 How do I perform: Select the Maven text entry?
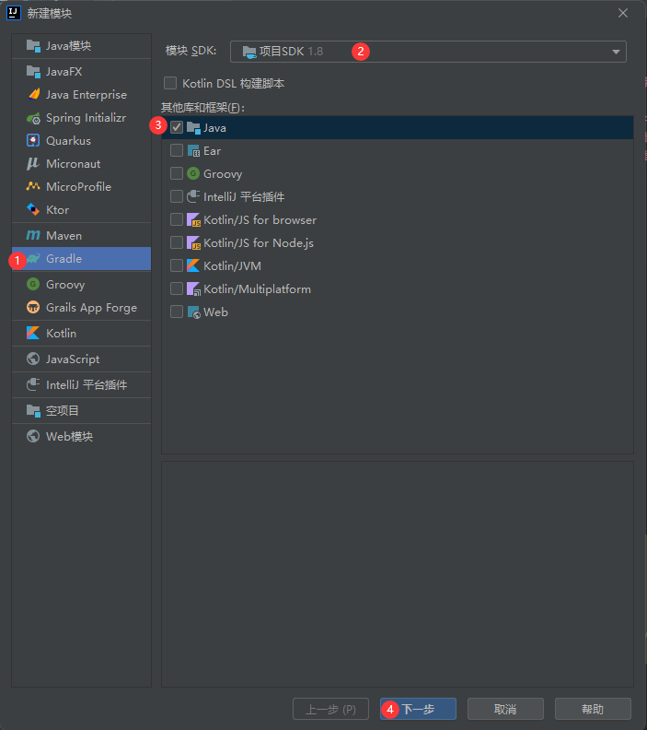tap(64, 236)
